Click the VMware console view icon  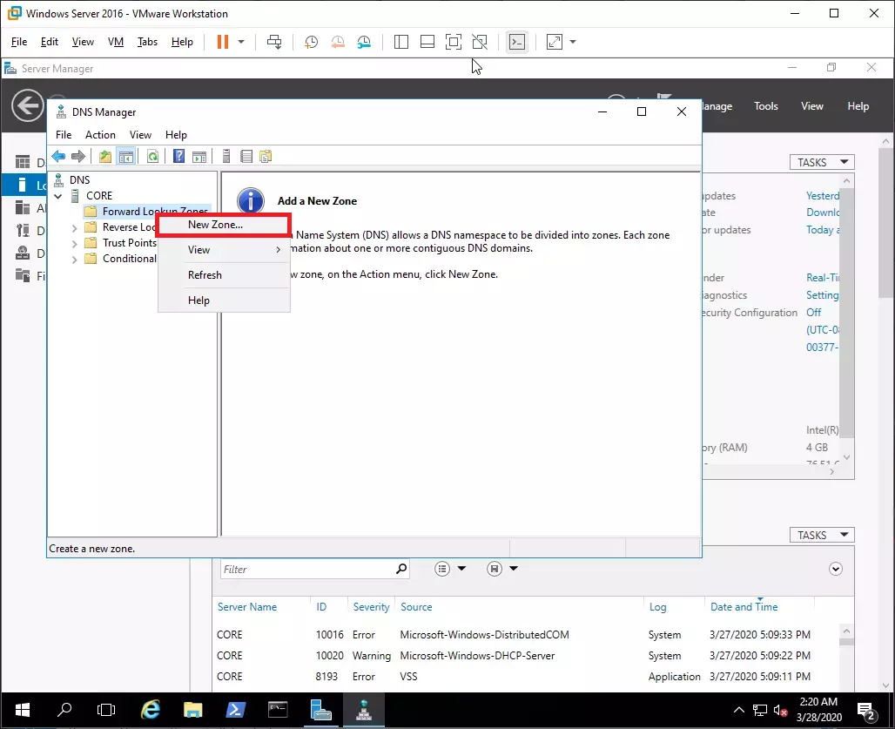coord(517,42)
